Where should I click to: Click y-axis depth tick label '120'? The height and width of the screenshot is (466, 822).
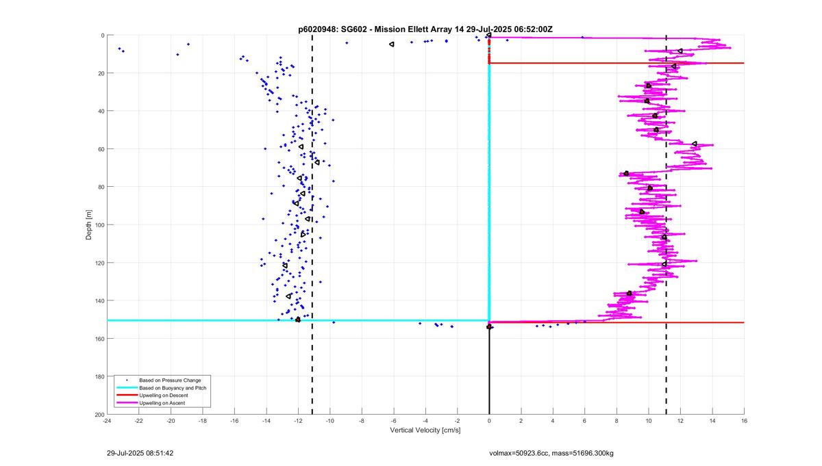100,263
